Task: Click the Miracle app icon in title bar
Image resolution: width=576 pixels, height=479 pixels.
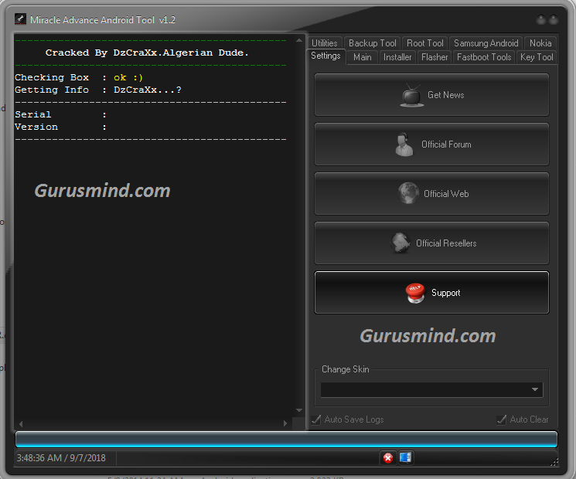Action: [x=20, y=19]
